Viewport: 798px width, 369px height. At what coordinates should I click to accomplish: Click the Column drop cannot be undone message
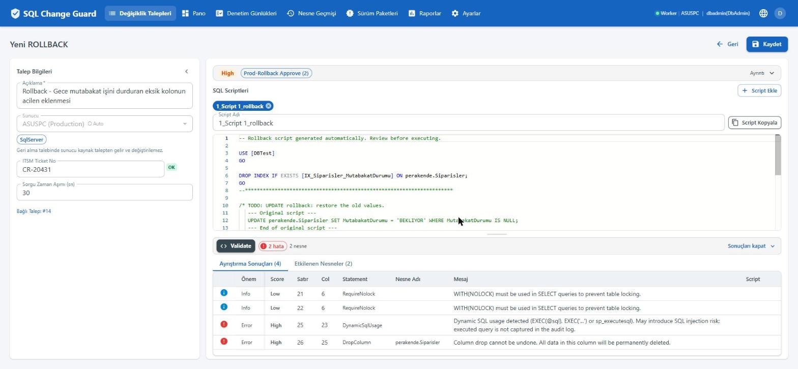pos(562,343)
